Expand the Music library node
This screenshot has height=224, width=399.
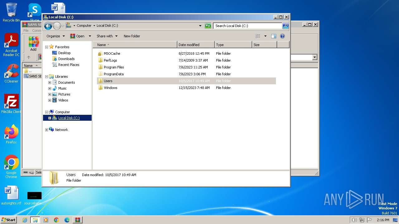[x=50, y=88]
